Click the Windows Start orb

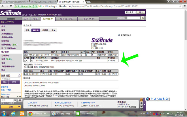[4, 114]
